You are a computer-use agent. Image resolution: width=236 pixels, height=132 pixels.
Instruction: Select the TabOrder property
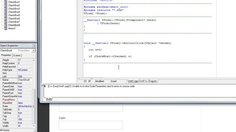(16, 109)
